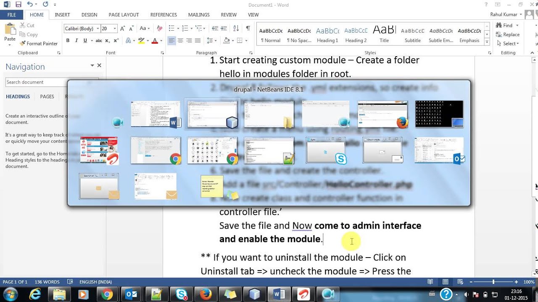Expand the bullets list dropdown
The image size is (538, 302).
pyautogui.click(x=178, y=29)
